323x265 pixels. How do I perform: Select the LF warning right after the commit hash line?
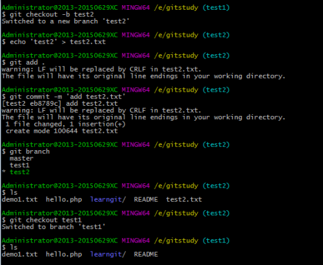tap(101, 110)
